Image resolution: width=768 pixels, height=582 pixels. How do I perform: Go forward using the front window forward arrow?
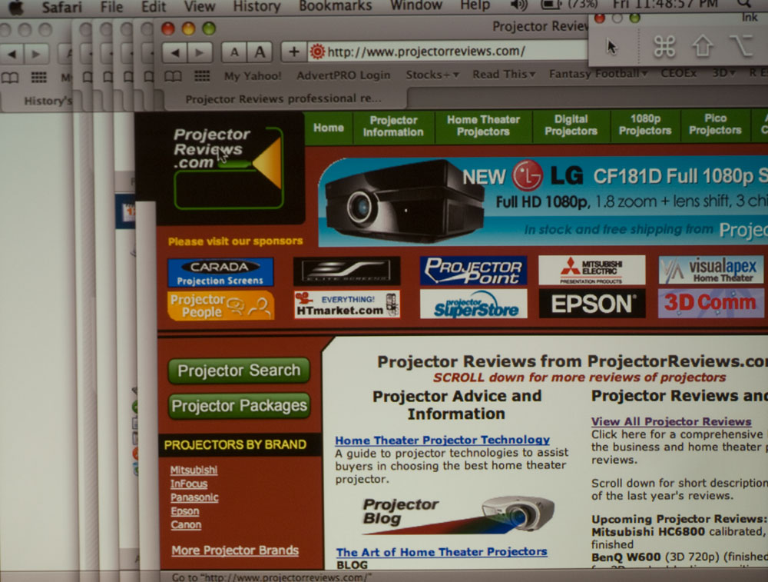tap(200, 52)
